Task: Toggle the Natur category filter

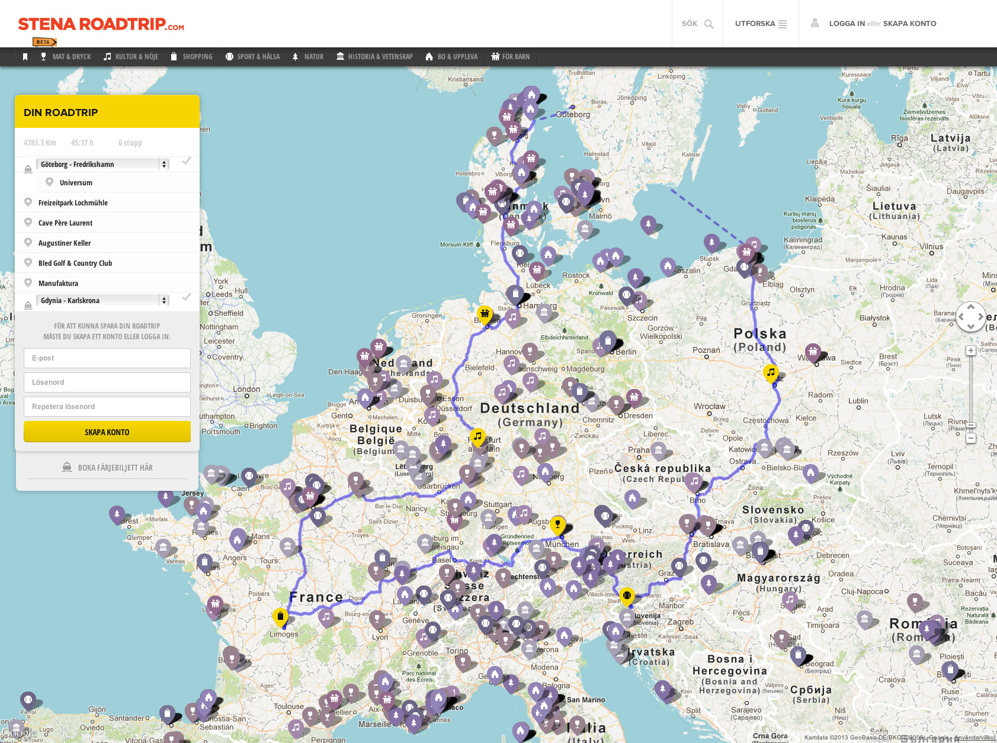Action: 307,57
